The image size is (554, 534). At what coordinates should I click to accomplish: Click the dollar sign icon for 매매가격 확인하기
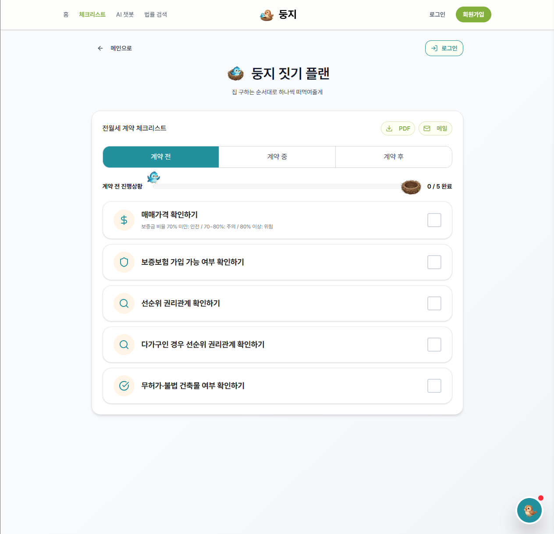coord(124,220)
